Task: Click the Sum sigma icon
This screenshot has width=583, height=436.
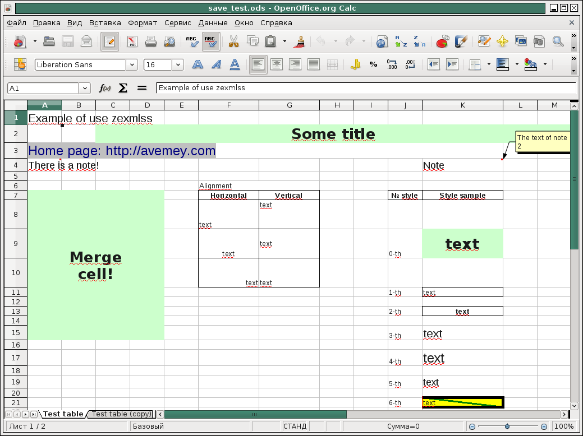Action: point(123,88)
